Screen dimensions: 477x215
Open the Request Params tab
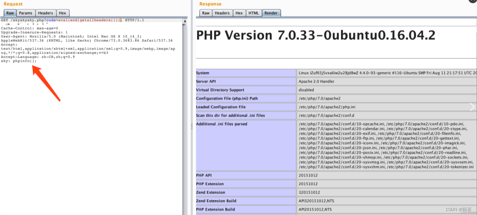(x=26, y=13)
